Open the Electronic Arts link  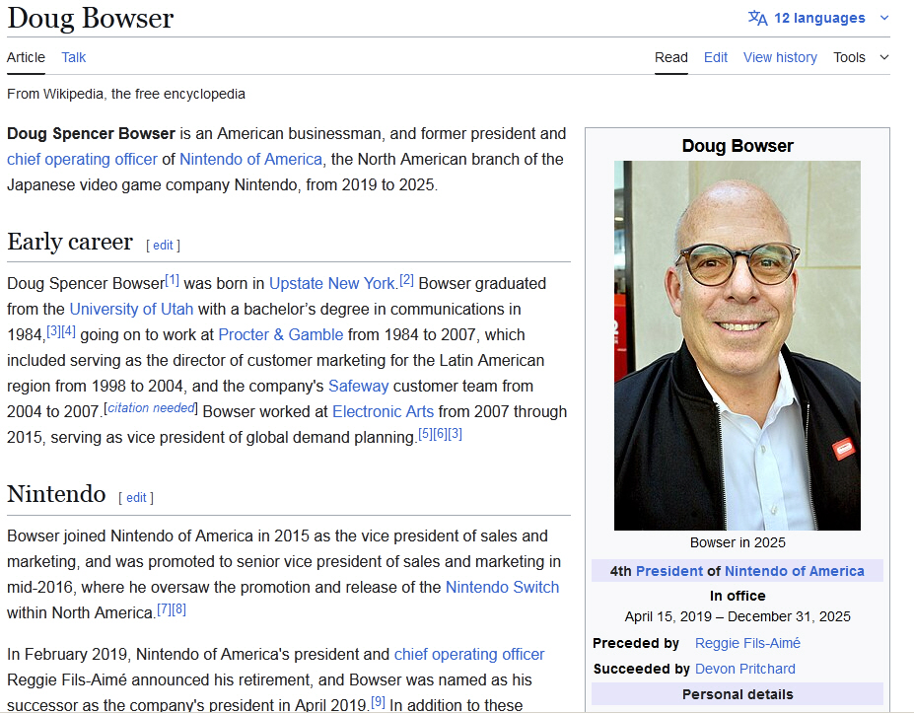[383, 411]
